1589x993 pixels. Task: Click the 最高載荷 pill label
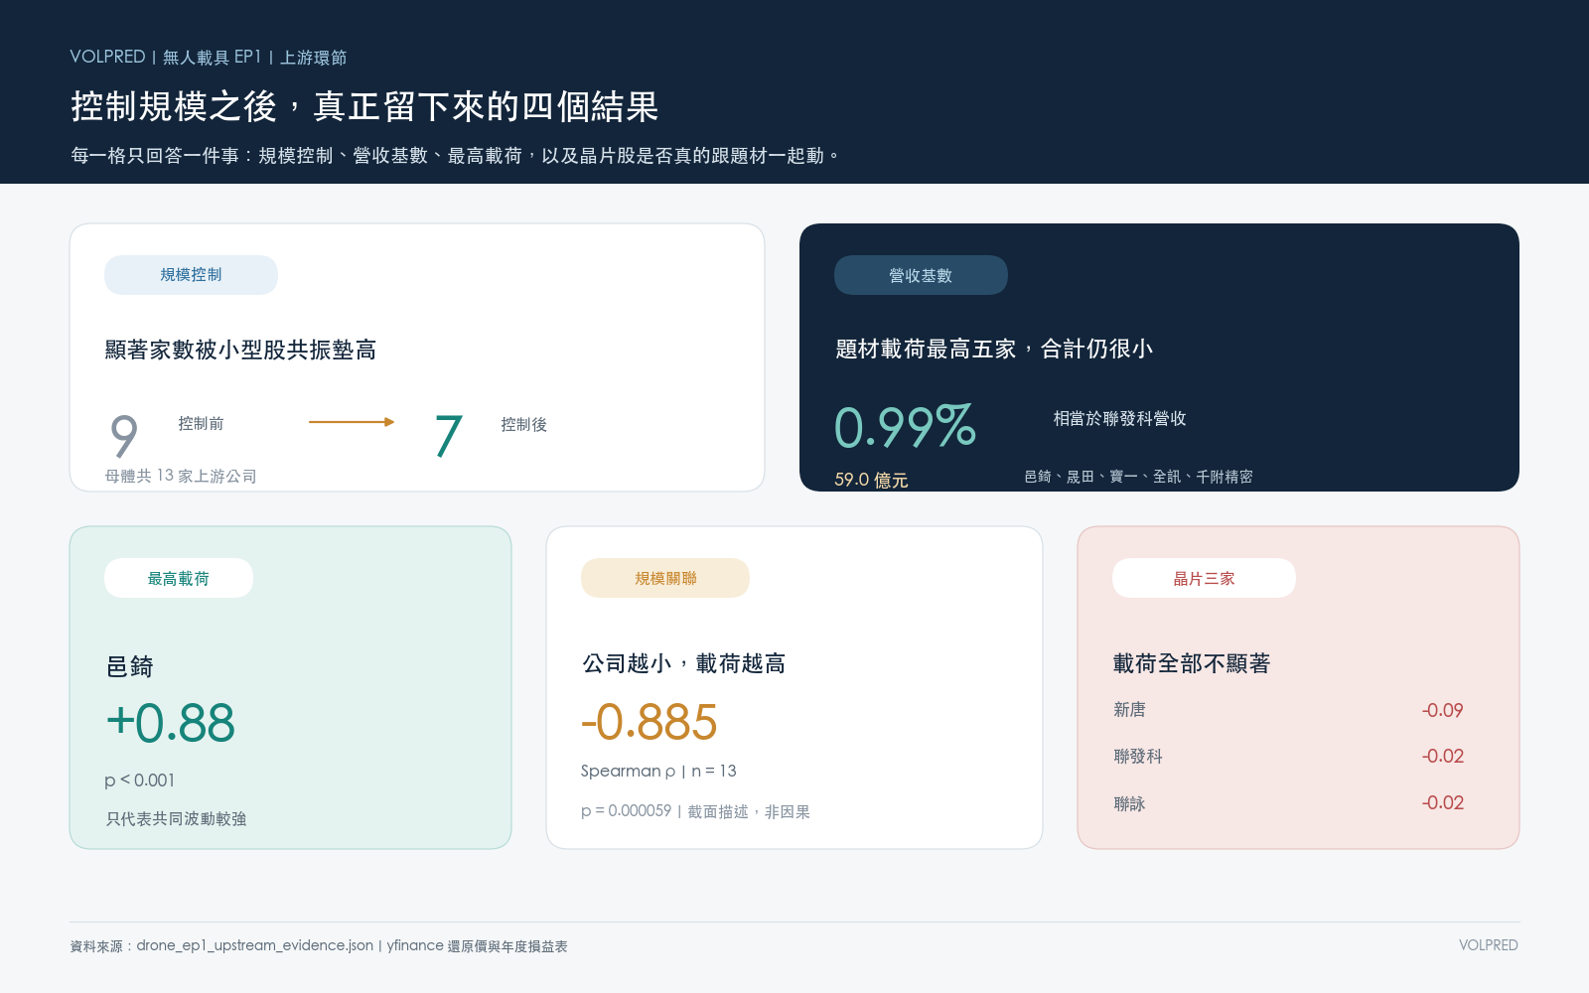(x=179, y=578)
